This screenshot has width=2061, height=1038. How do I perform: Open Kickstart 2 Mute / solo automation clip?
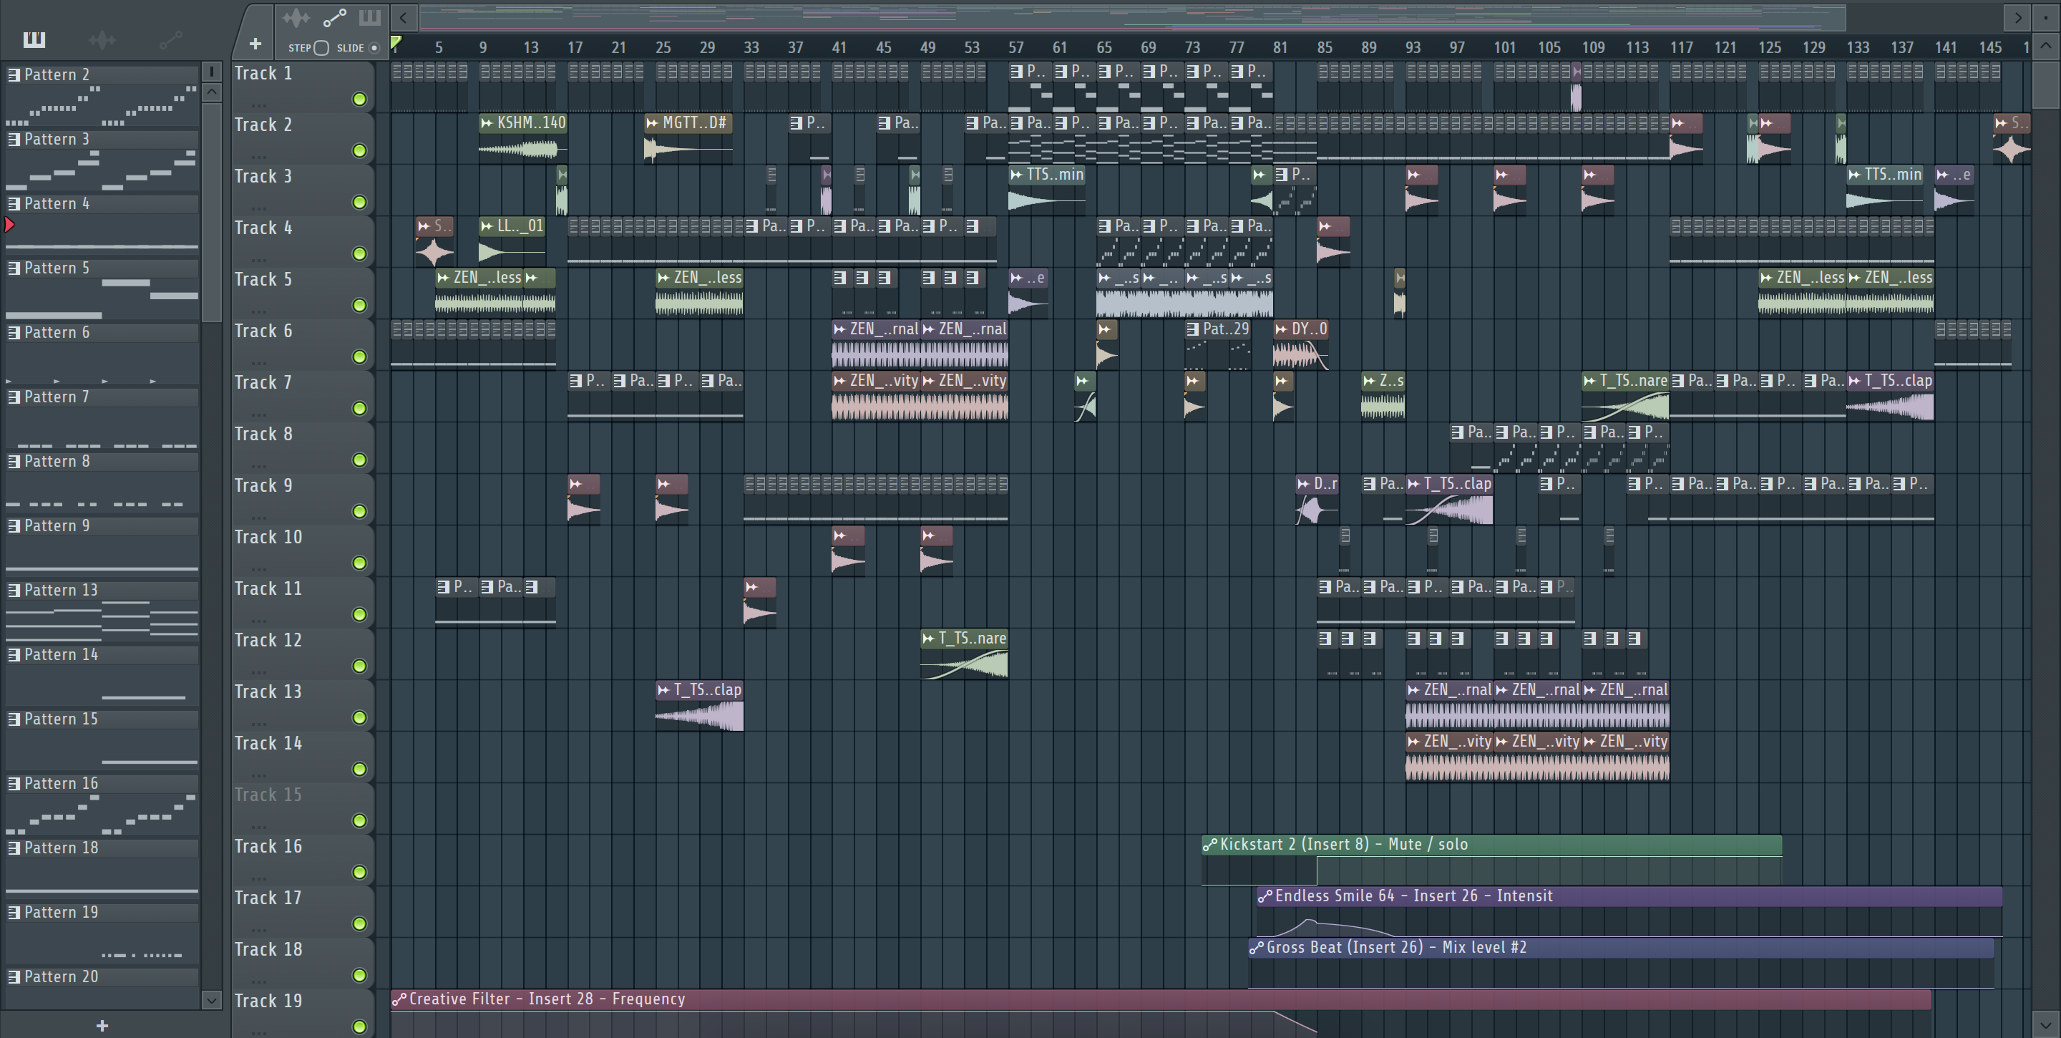click(1491, 860)
